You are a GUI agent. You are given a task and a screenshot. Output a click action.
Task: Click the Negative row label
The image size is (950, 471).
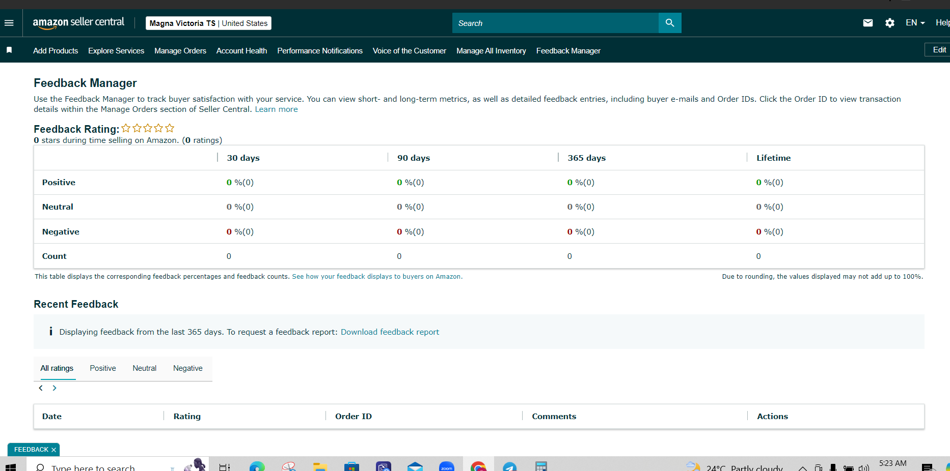click(x=61, y=232)
